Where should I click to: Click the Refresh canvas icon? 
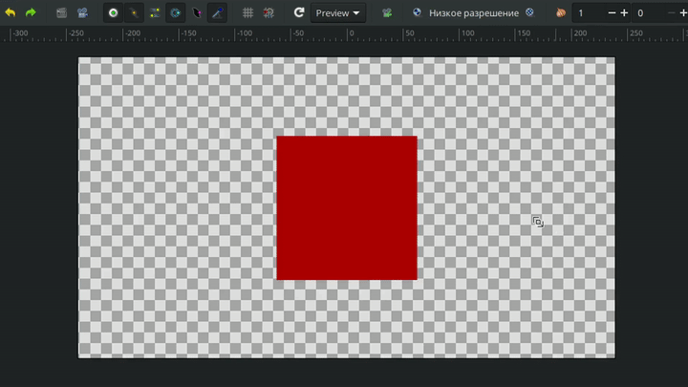click(298, 13)
